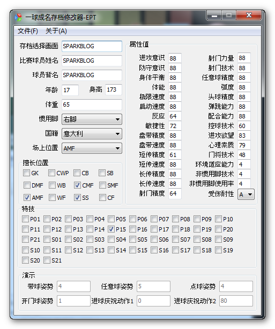Enable the P01 skill checkbox
Viewport: 275px width, 329px height.
[x=25, y=219]
